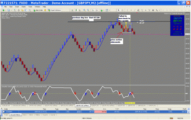Toggle the Chart Shift icon
191x120 pixels.
(97, 10)
